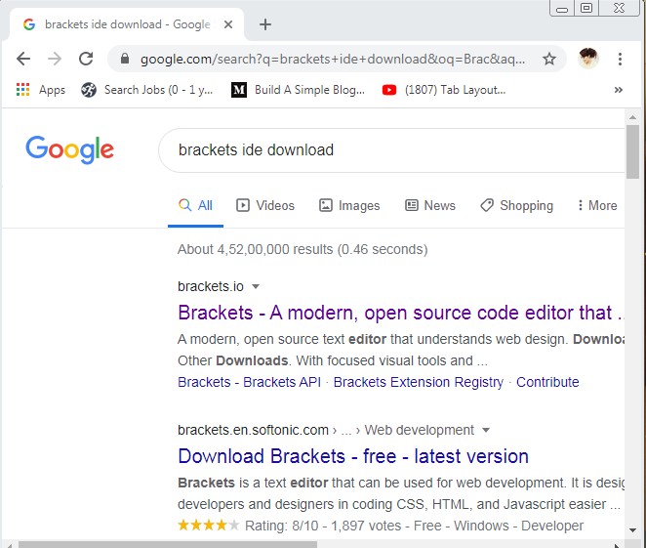The width and height of the screenshot is (646, 548).
Task: Click the address bar URL
Action: click(333, 59)
